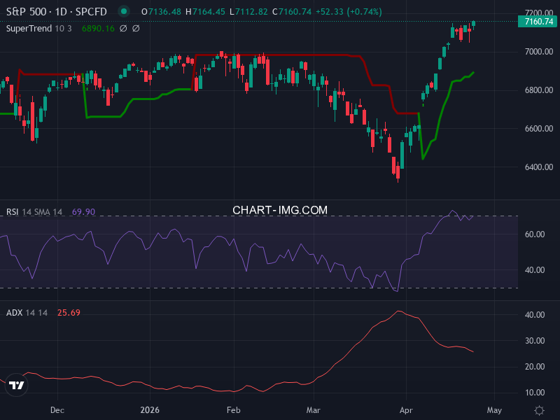Click the 7160.74 current price label
This screenshot has height=420, width=560.
coord(538,22)
